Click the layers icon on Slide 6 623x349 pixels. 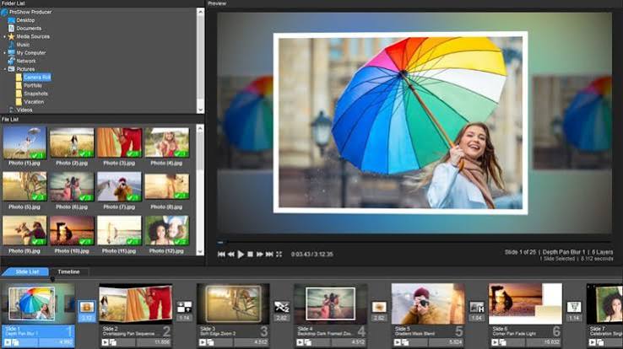[x=503, y=342]
